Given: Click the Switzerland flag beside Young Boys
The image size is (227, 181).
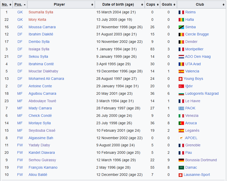Looking at the screenshot, I should [180, 79].
